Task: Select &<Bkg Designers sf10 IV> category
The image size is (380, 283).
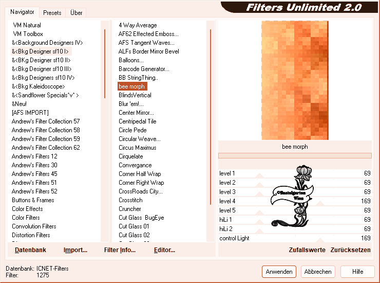Action: point(43,78)
